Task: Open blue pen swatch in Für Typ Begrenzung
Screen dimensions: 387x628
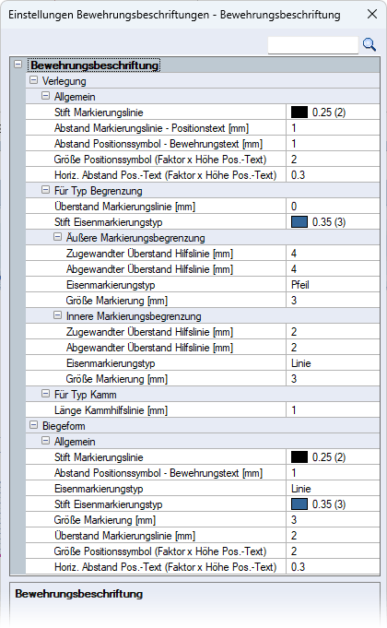Action: [x=299, y=222]
